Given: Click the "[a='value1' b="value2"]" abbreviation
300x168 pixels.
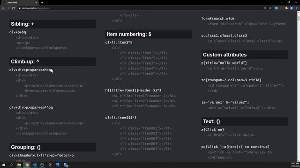Looking at the screenshot, I should [x=225, y=102].
